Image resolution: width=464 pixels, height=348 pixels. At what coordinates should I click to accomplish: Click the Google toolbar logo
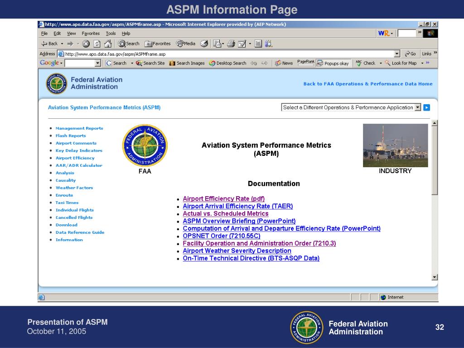(49, 63)
